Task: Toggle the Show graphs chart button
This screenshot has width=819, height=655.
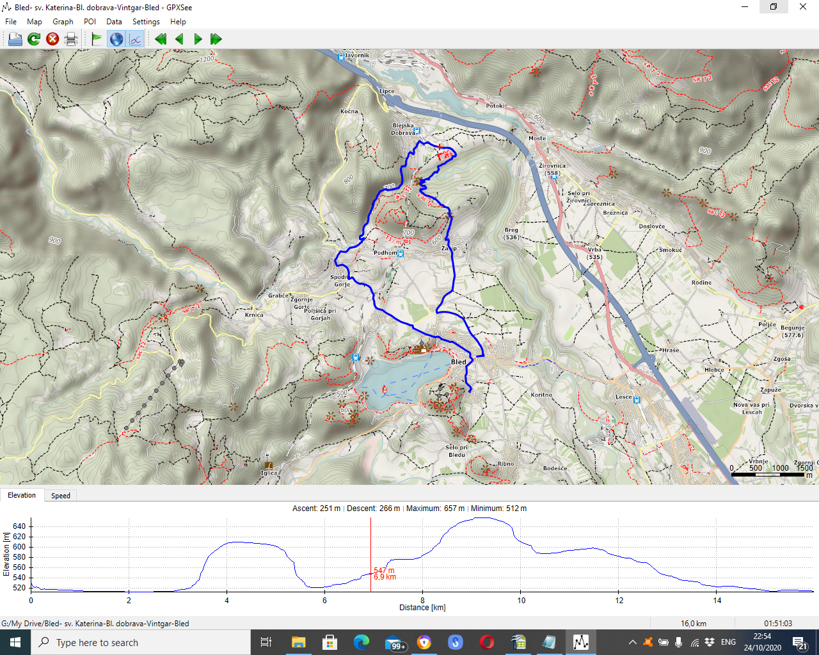Action: tap(135, 39)
